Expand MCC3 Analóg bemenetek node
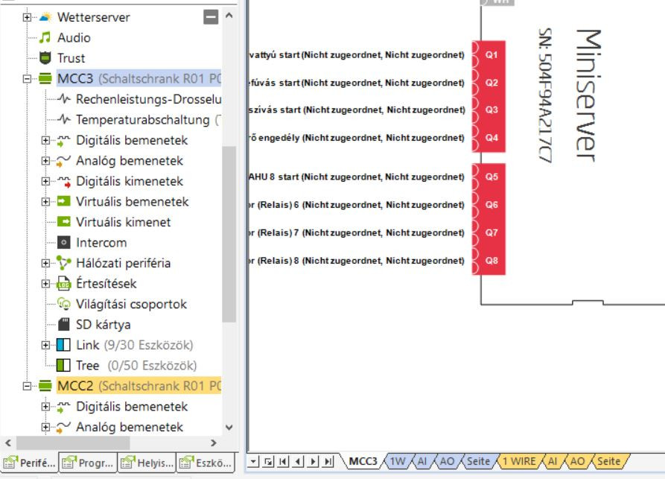Screen dimensions: 665x479 (x=45, y=160)
